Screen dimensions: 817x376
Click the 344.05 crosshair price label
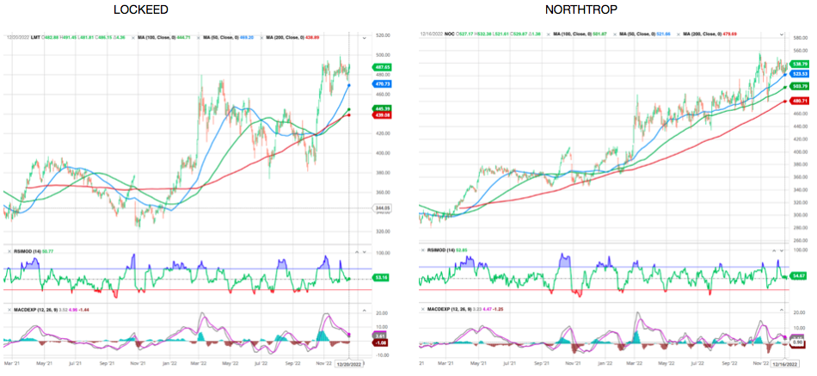coord(382,208)
